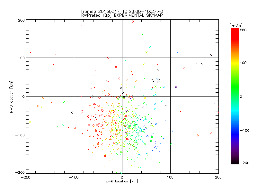Screen dimensions: 257x193
Task: Click the black X marker in the upper-right corner near 185 km east
Action: click(x=211, y=55)
